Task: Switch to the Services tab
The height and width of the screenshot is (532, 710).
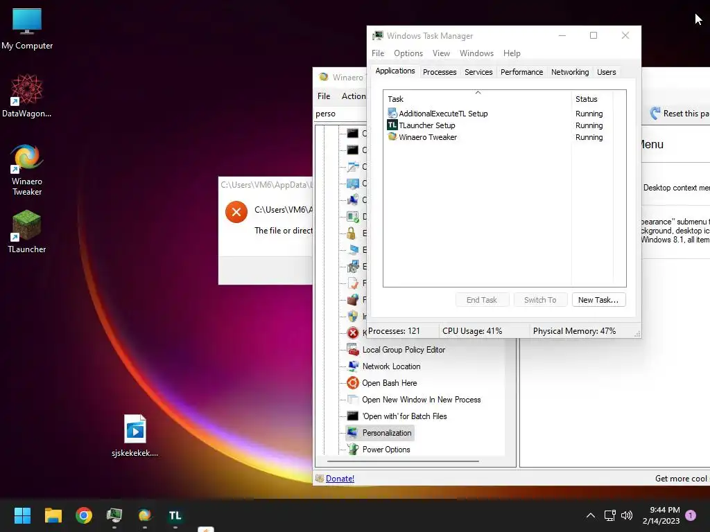Action: 478,72
